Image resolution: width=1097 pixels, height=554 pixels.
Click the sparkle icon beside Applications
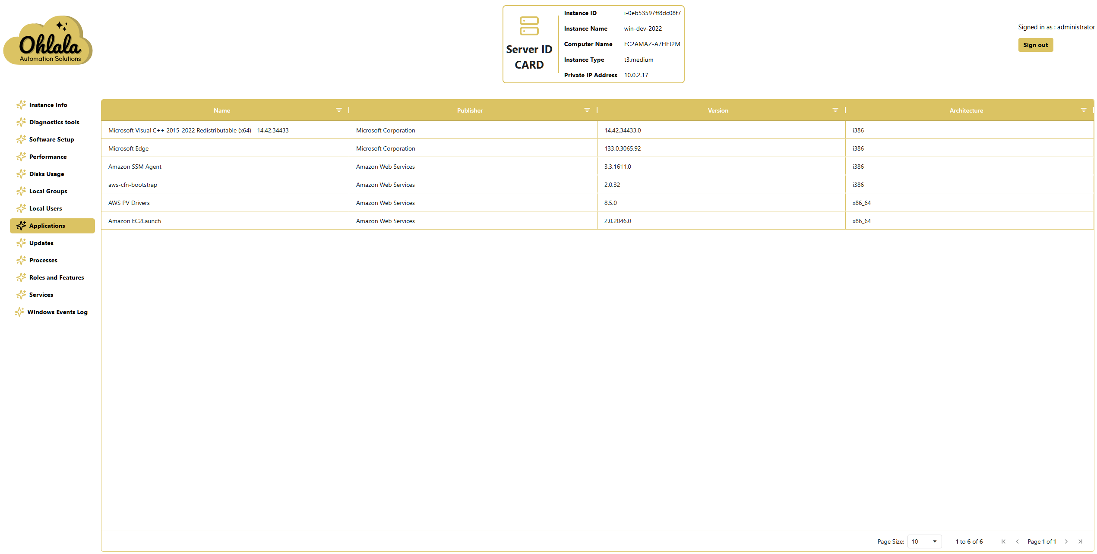[x=21, y=226]
